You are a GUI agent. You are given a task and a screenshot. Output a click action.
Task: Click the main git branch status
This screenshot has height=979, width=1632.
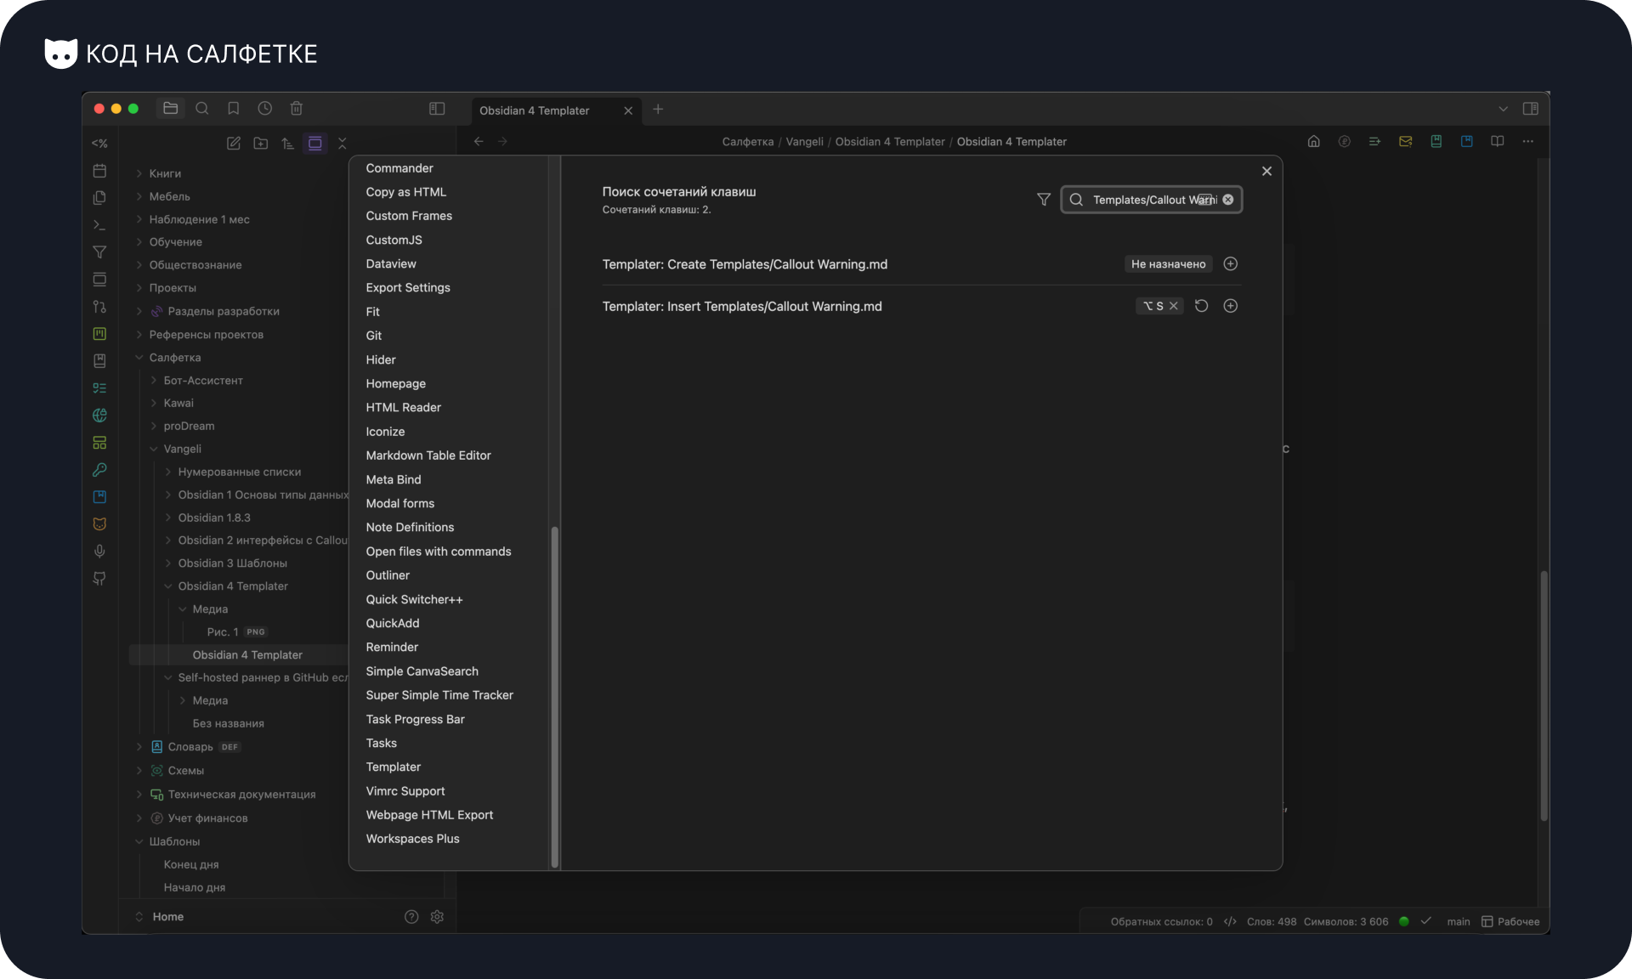pos(1459,921)
